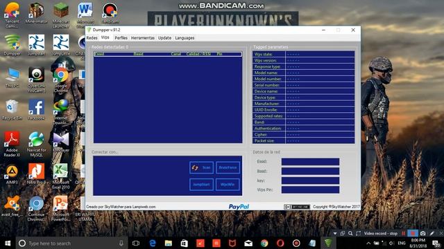Select the JumpLittle desktop icon

point(61,45)
